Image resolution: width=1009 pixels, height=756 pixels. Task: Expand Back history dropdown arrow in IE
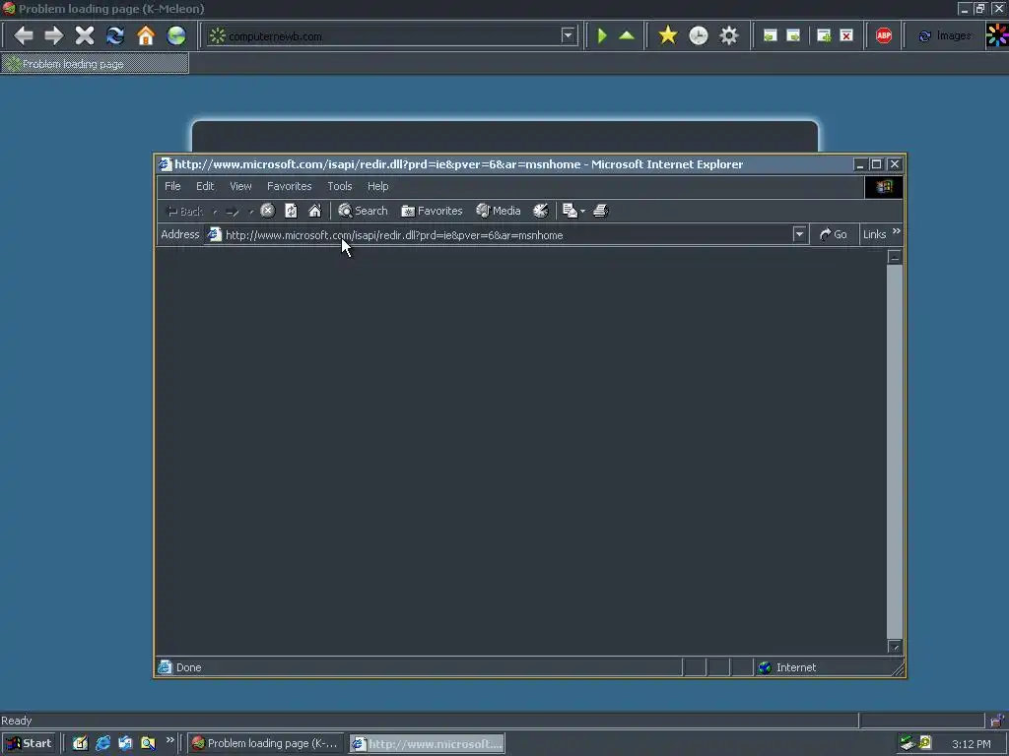pyautogui.click(x=215, y=212)
